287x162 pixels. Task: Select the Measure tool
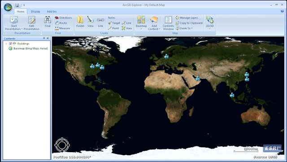tap(62, 28)
